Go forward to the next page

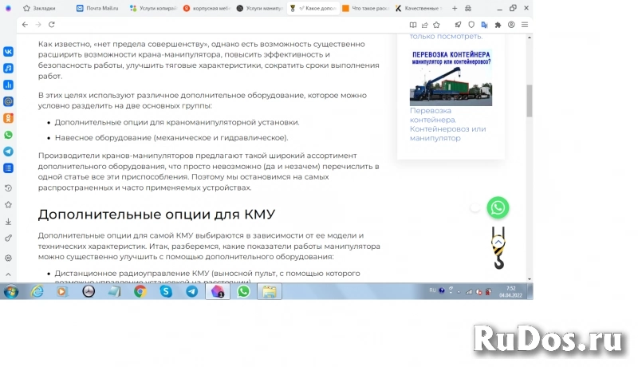click(38, 25)
